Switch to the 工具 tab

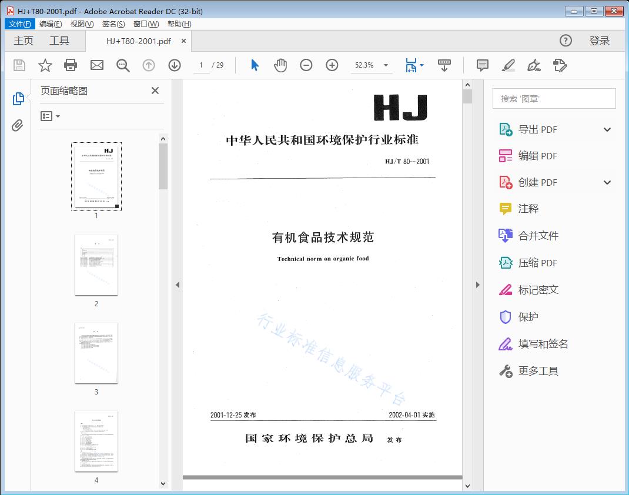coord(59,41)
